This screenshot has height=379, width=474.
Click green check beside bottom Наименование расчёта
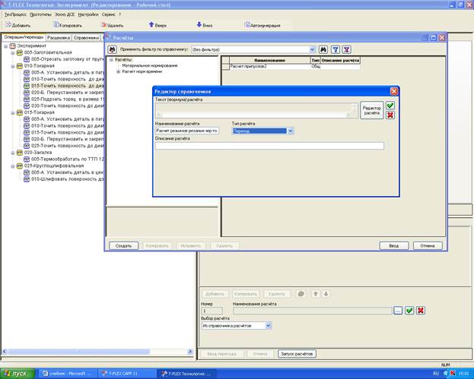click(409, 310)
